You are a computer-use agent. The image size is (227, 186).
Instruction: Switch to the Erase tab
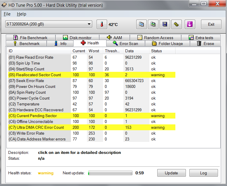205,44
